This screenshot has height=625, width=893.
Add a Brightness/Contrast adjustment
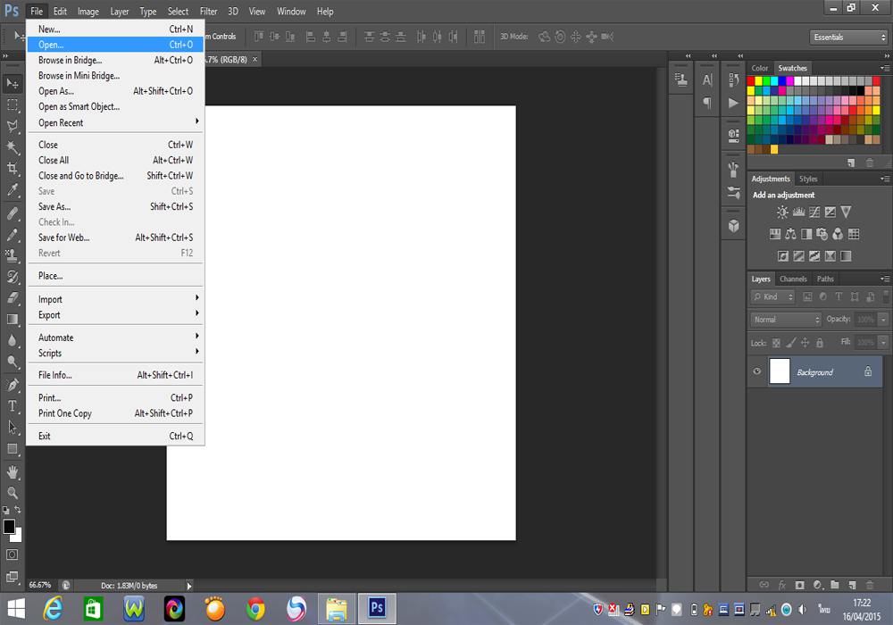click(x=782, y=212)
